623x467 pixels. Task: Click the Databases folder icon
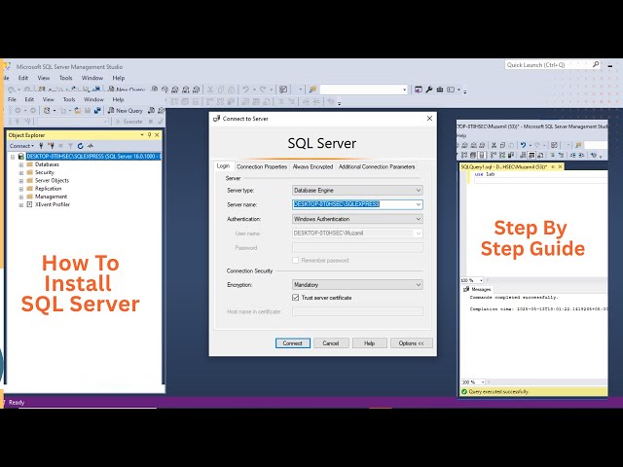click(x=29, y=164)
